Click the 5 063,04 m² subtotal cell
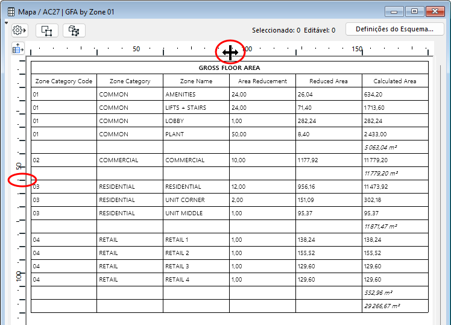This screenshot has width=451, height=325. (x=395, y=147)
